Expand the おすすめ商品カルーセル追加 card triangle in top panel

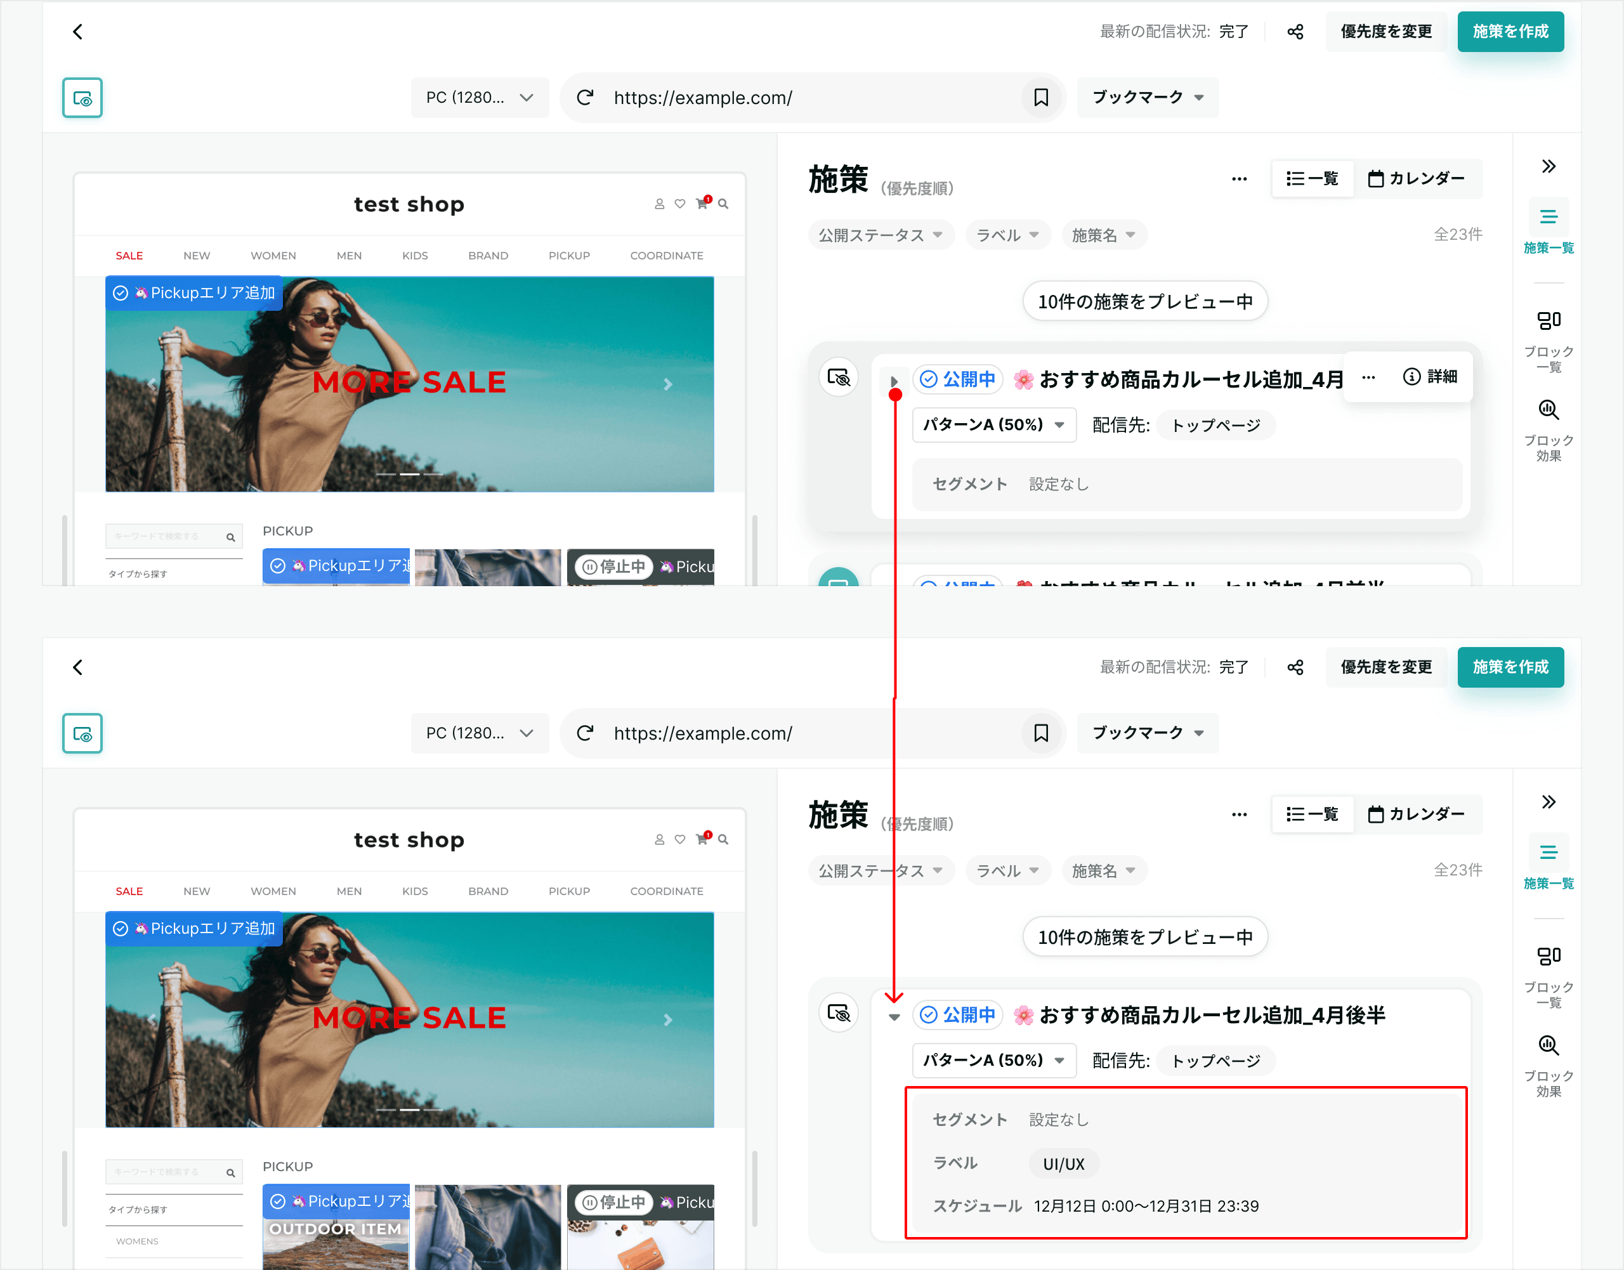click(894, 381)
